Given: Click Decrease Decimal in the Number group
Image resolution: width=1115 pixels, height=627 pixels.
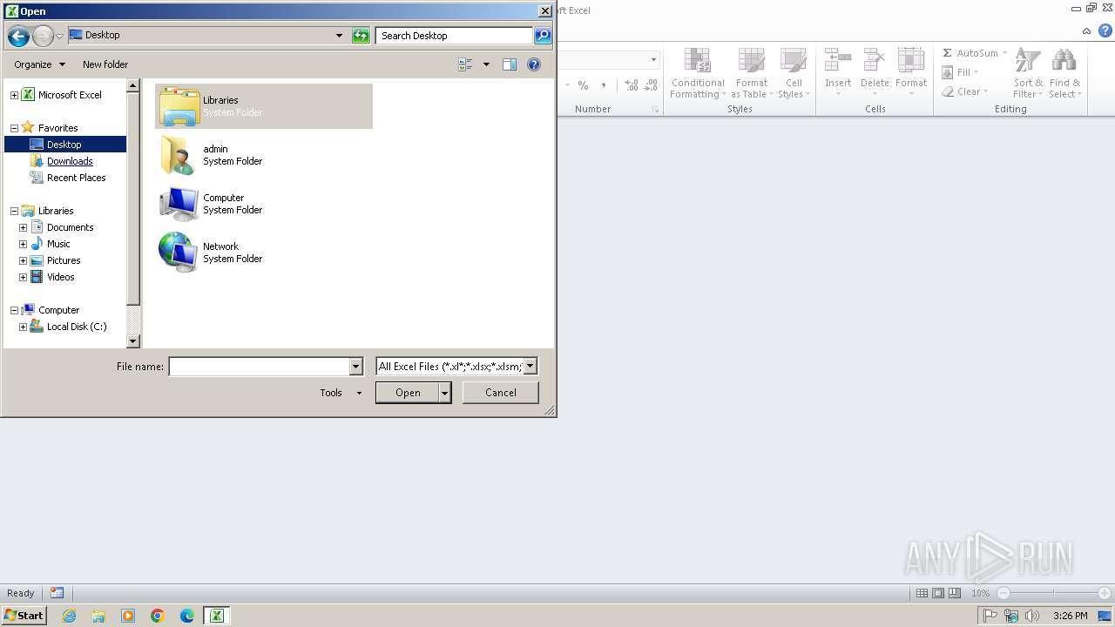Looking at the screenshot, I should click(651, 85).
